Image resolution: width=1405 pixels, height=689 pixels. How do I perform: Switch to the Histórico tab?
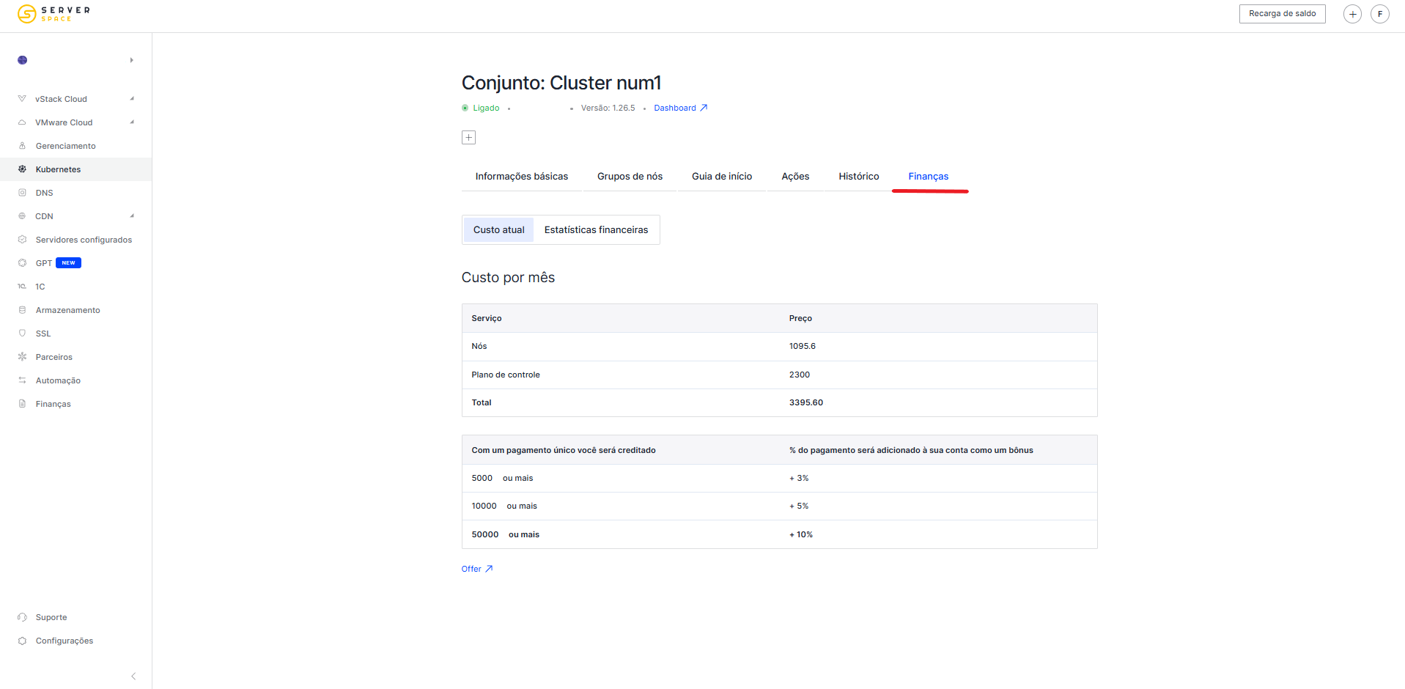point(859,177)
